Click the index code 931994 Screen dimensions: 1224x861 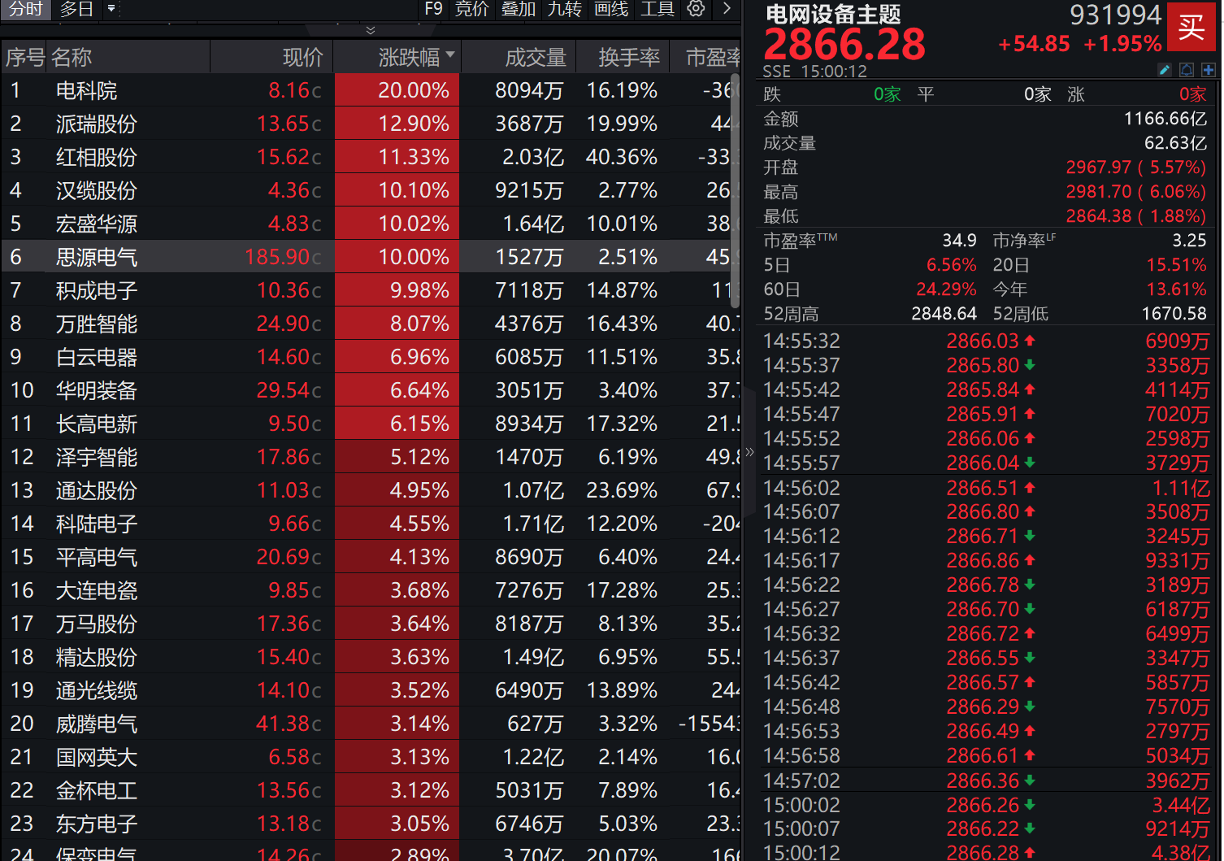(x=1115, y=15)
